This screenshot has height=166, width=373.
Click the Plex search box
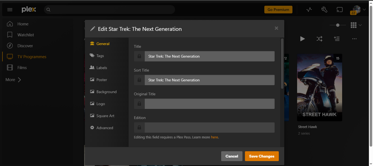click(109, 10)
